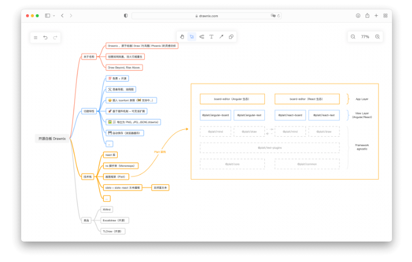Screen dimensions: 412x262
Task: Select the Hand pan tool
Action: tap(182, 37)
